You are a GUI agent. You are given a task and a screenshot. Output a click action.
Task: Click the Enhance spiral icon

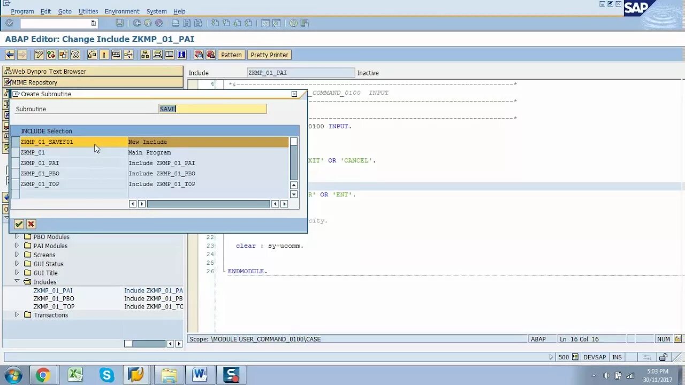(x=75, y=55)
